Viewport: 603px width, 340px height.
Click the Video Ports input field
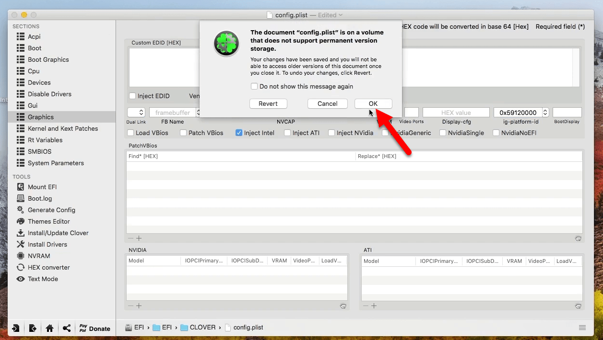[x=412, y=113]
